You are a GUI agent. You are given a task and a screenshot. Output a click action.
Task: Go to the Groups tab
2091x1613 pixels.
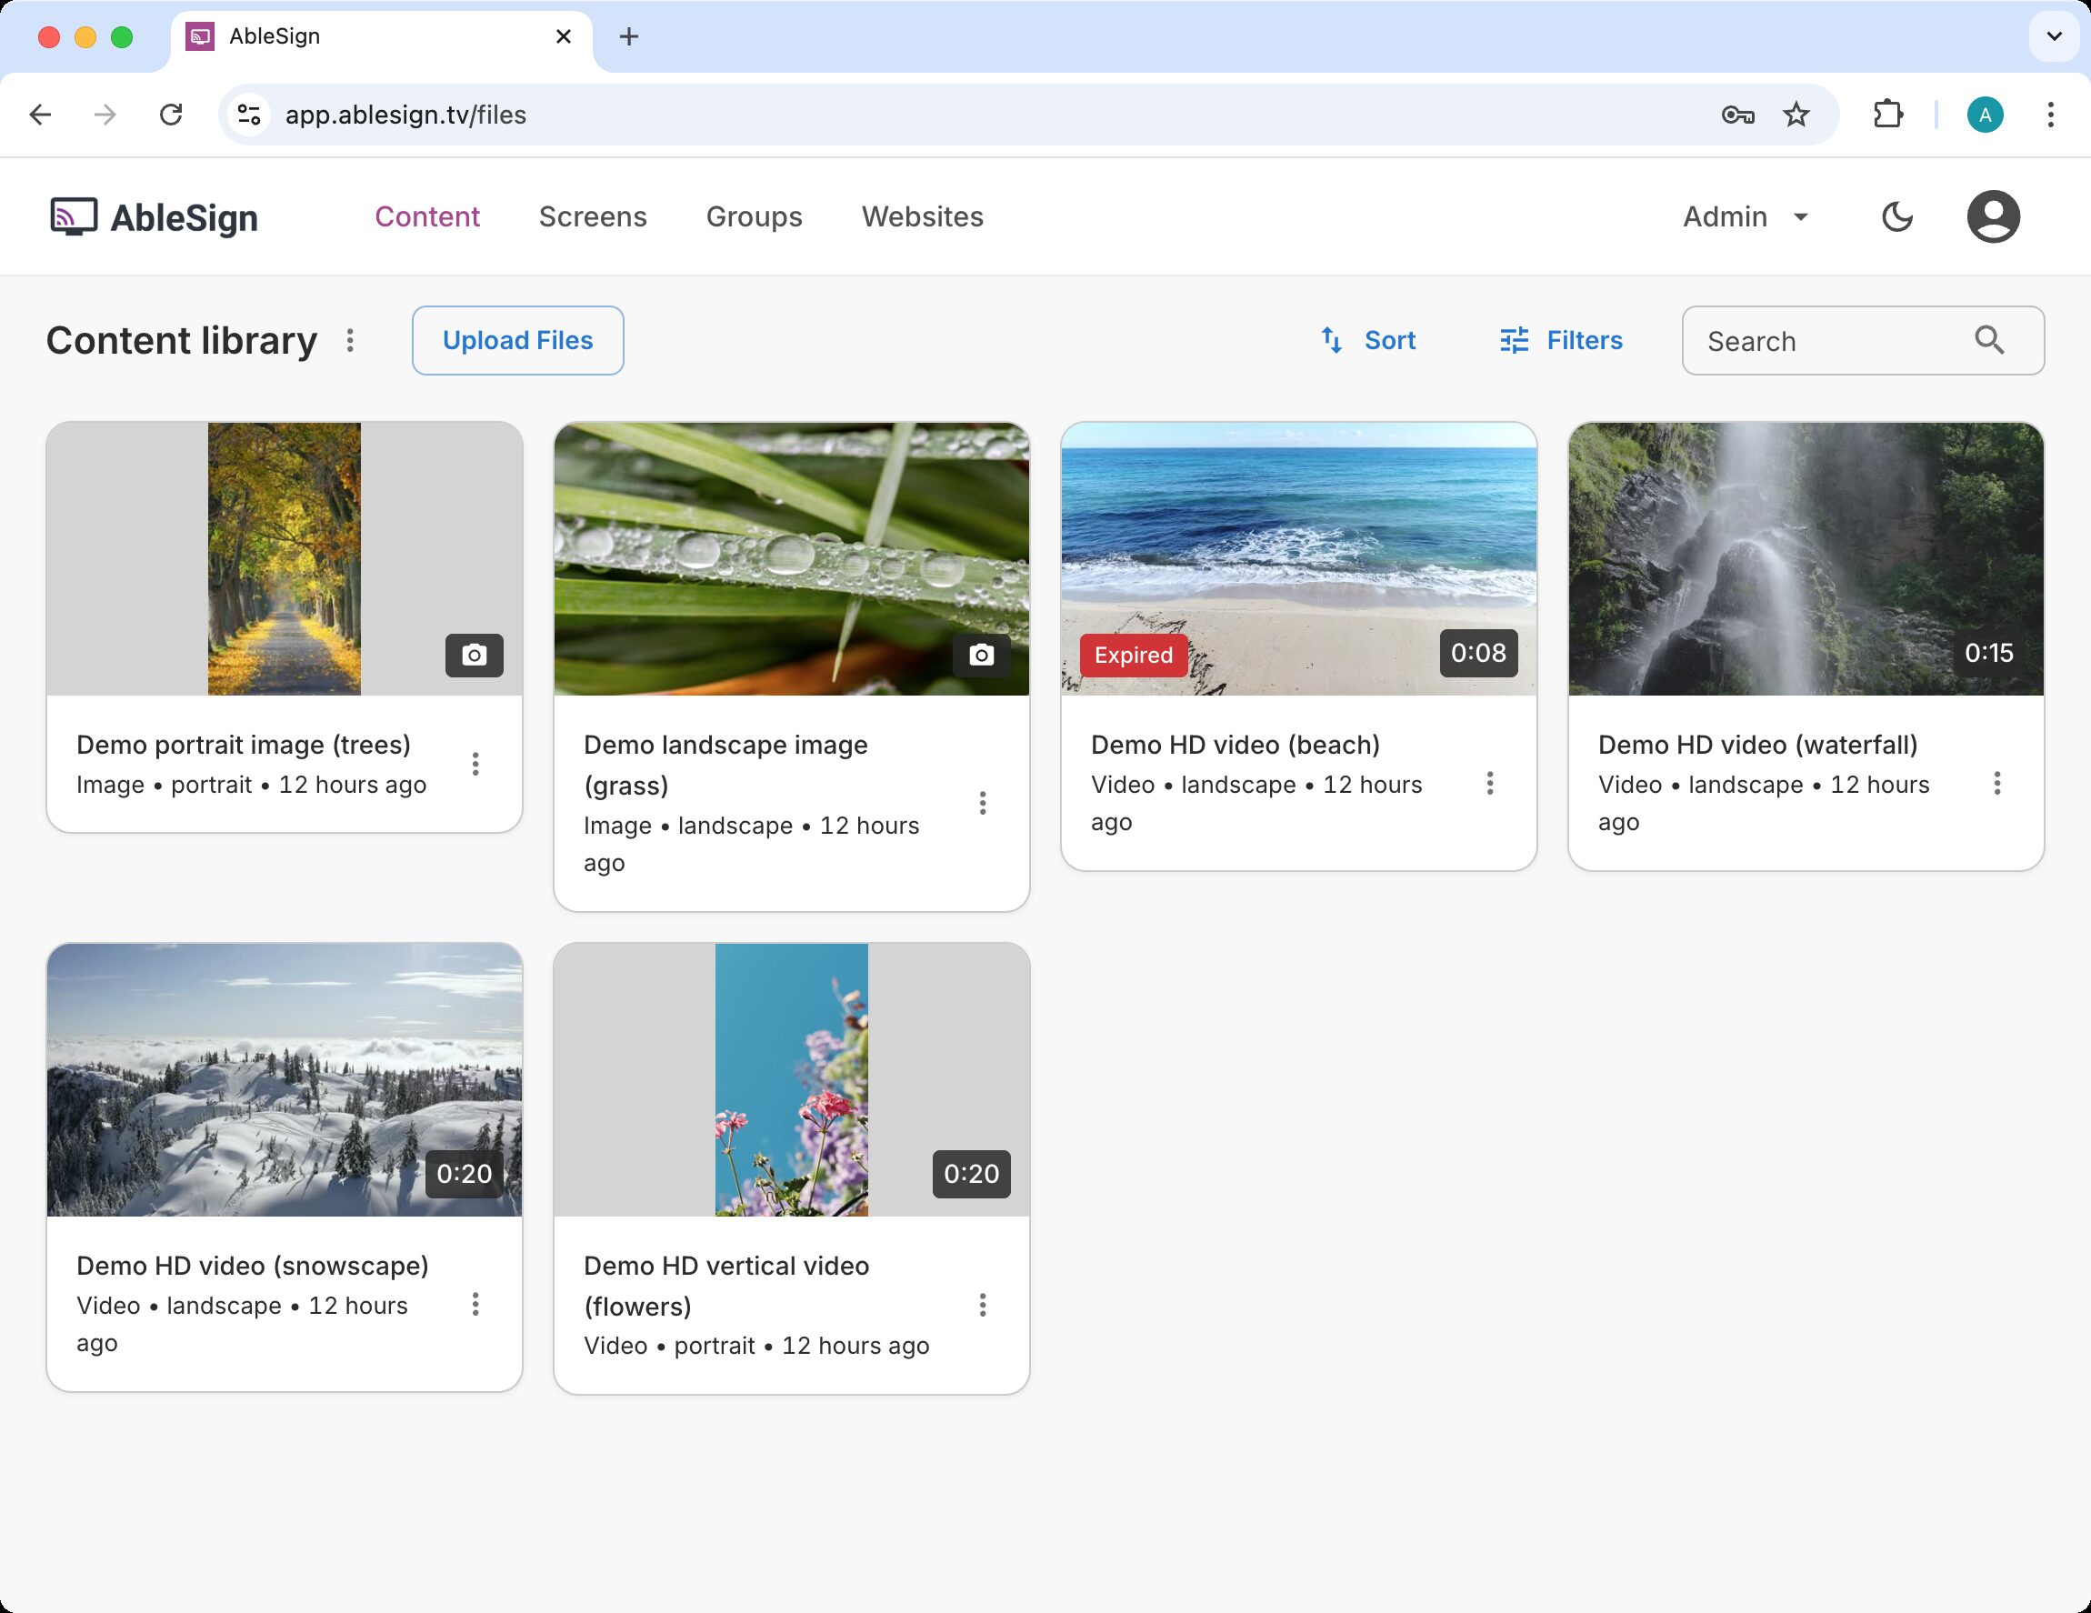[x=754, y=217]
